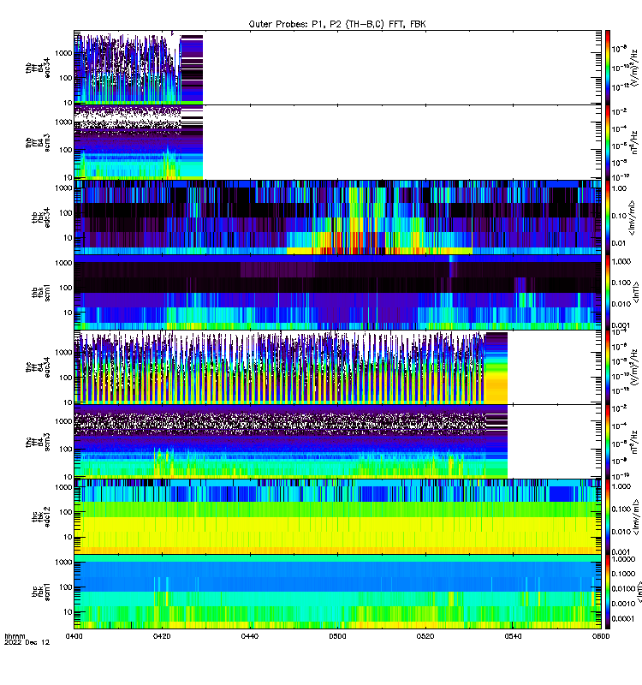Screen dimensions: 642x685
Task: Select the 0540 time axis label
Action: point(513,636)
